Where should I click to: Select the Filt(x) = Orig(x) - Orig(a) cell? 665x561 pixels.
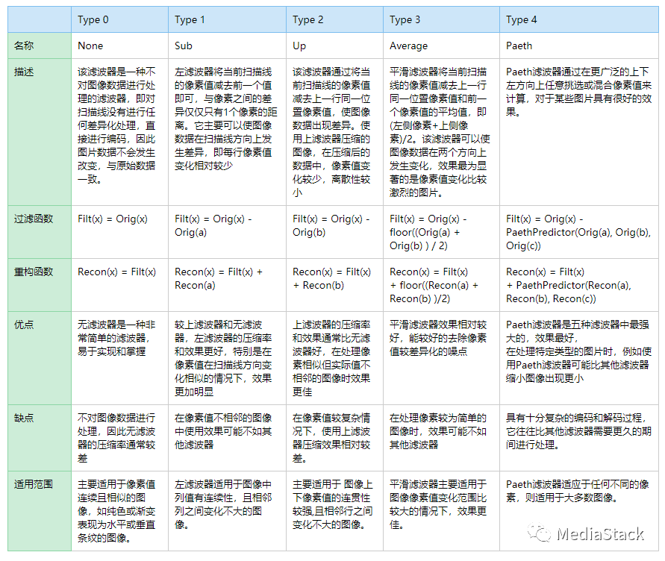click(213, 225)
